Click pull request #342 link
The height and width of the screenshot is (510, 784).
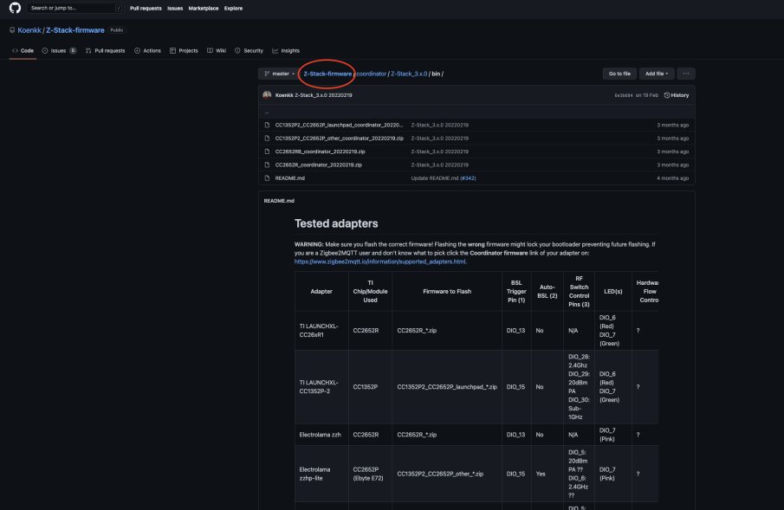(x=468, y=178)
